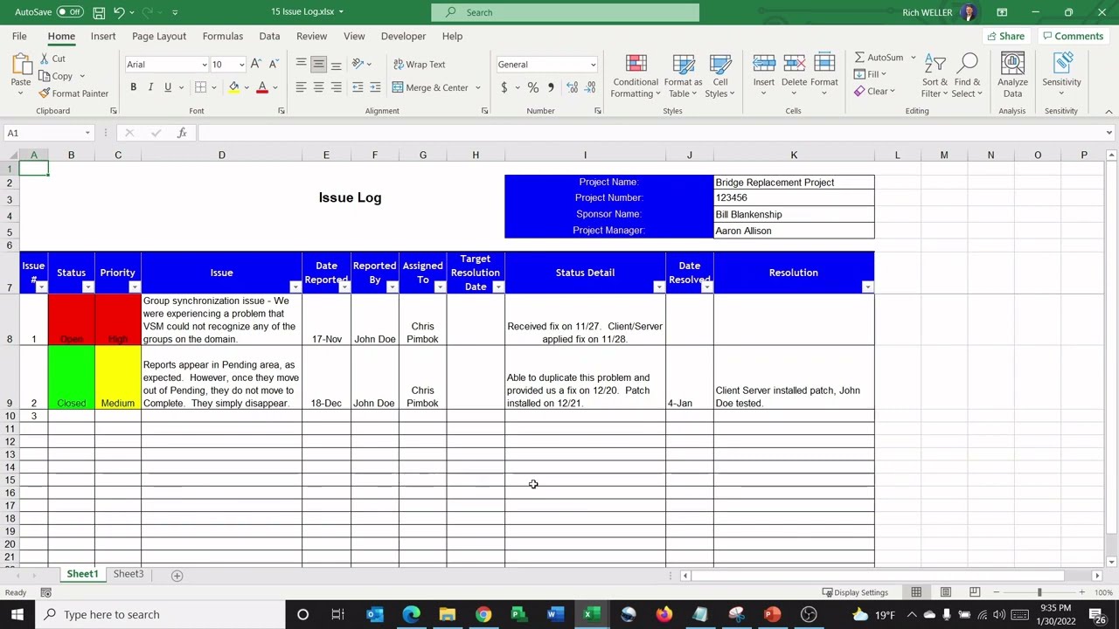Click Increase Font Size icon
This screenshot has height=629, width=1119.
click(255, 64)
